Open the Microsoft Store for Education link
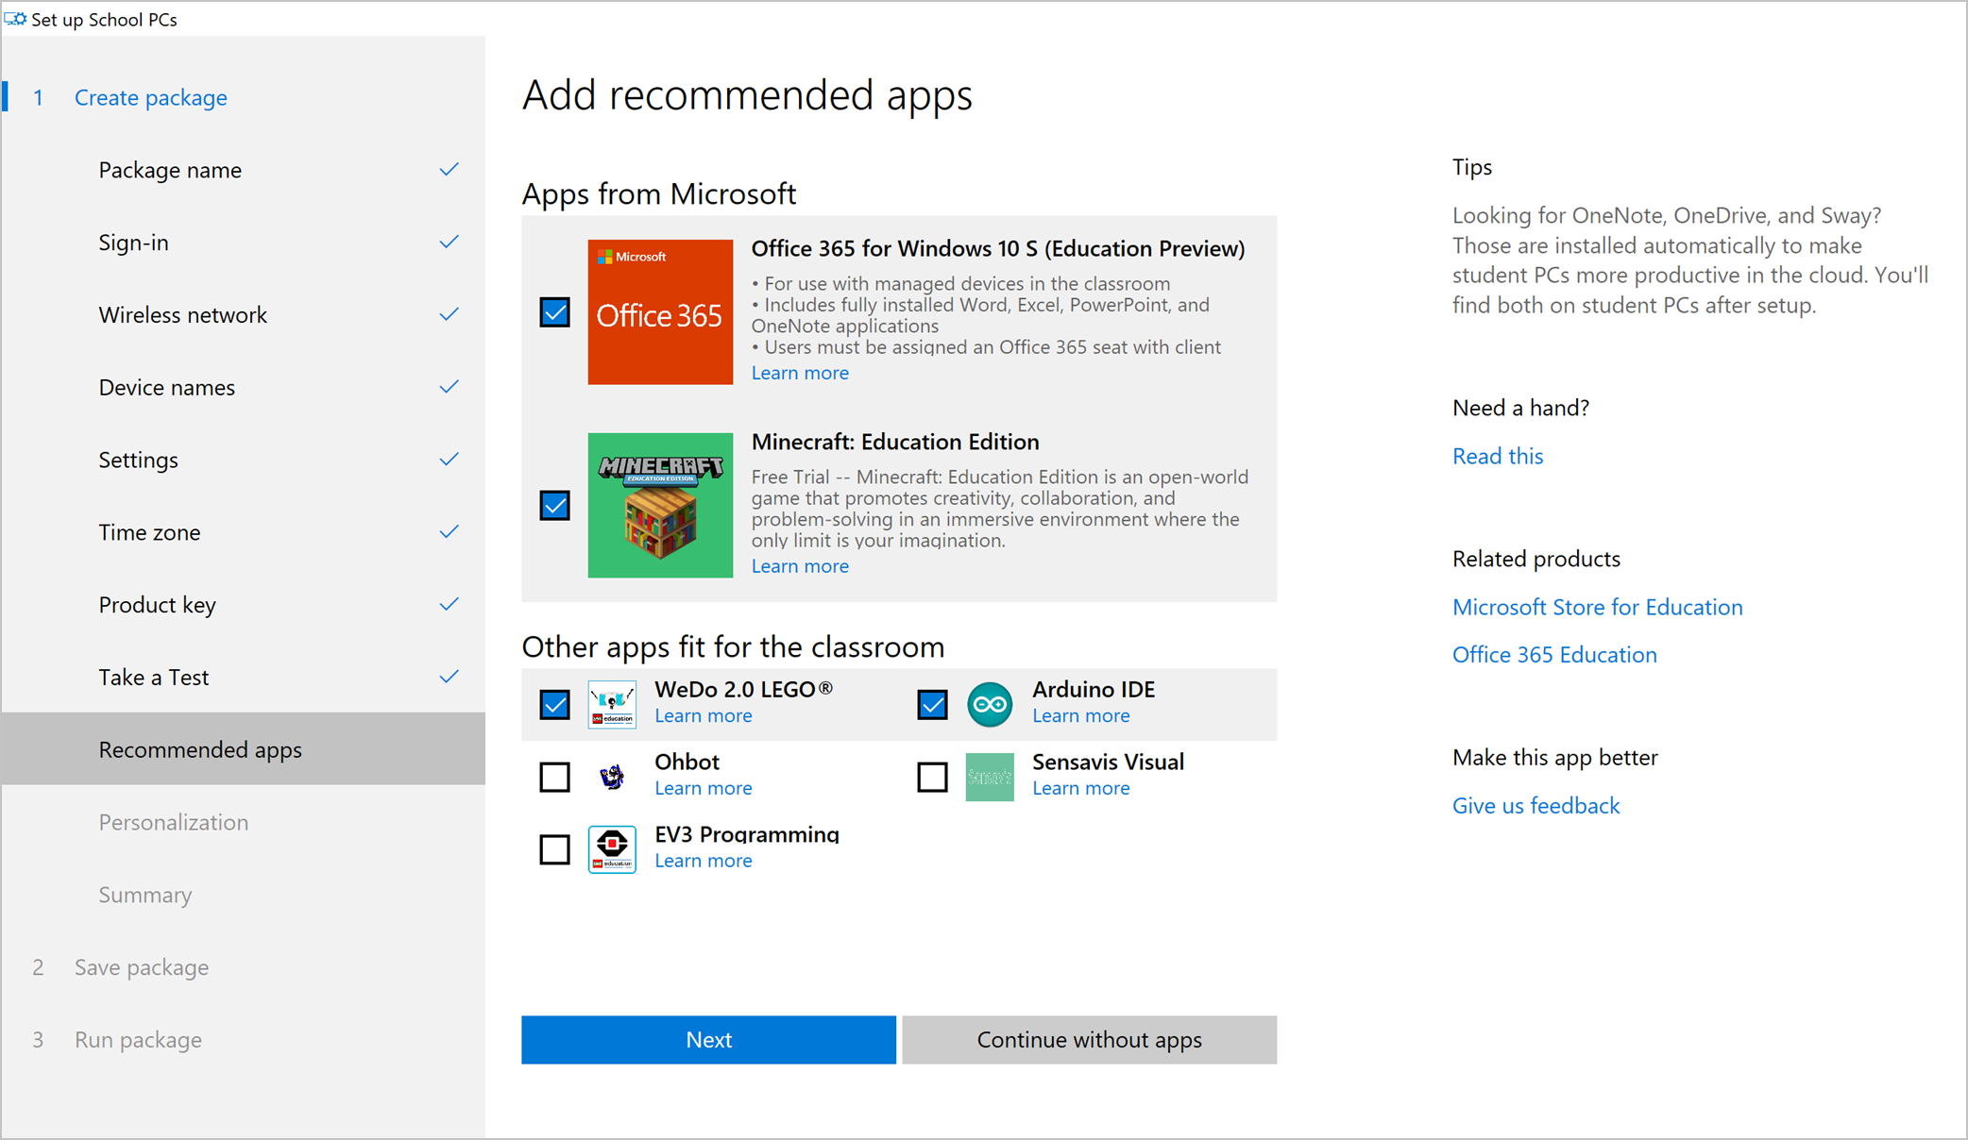1968x1140 pixels. 1597,607
